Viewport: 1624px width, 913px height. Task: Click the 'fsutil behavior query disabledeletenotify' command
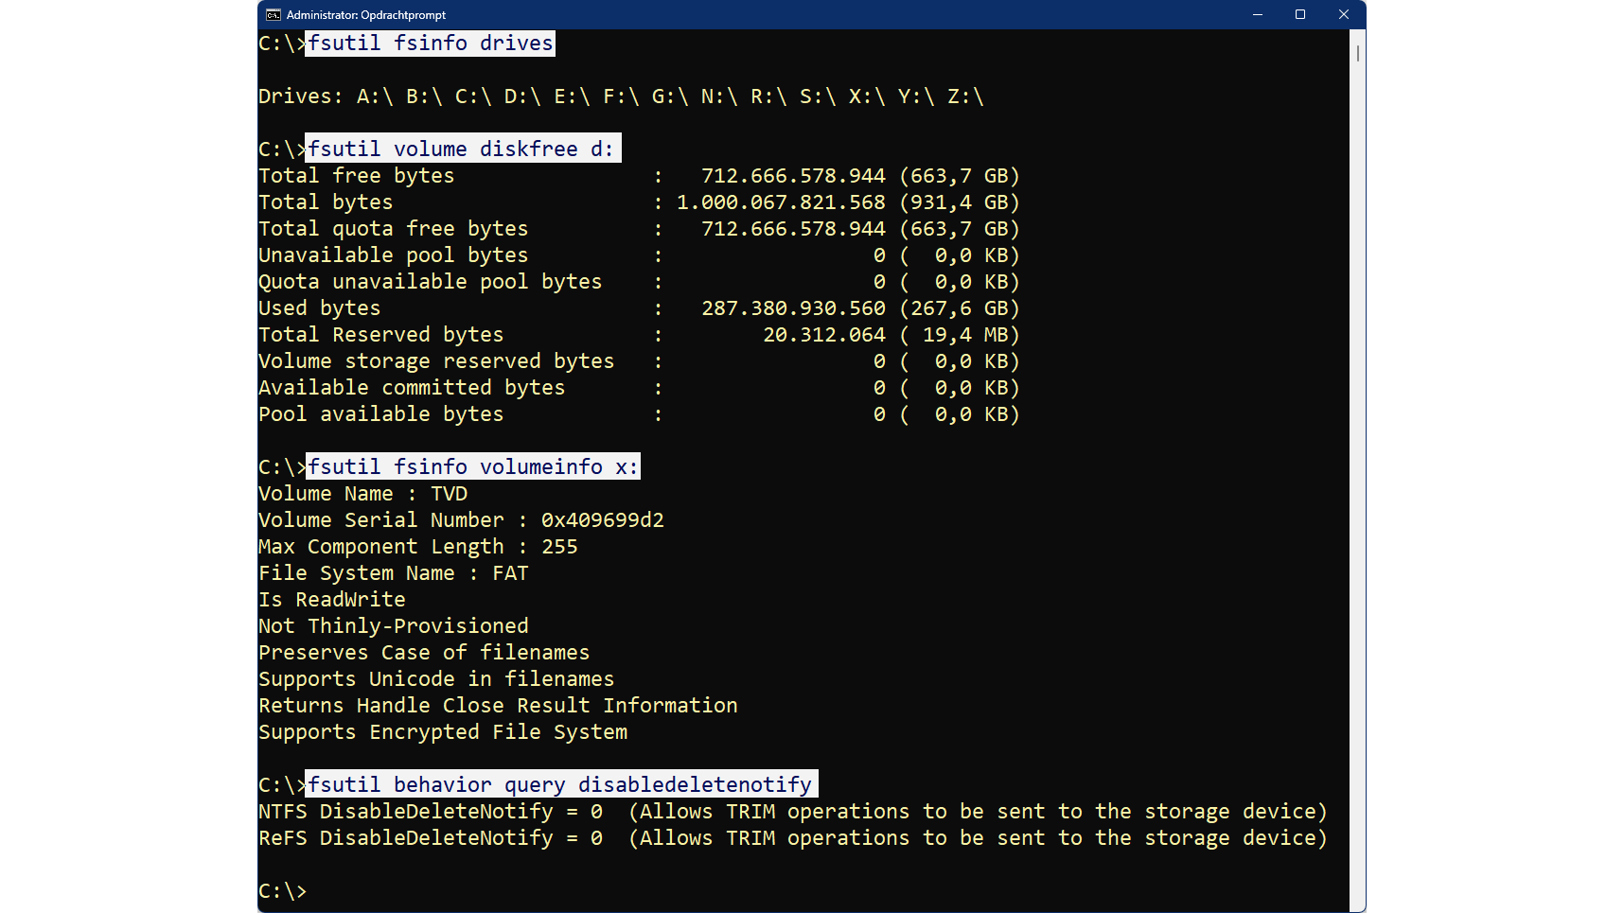[x=559, y=785]
